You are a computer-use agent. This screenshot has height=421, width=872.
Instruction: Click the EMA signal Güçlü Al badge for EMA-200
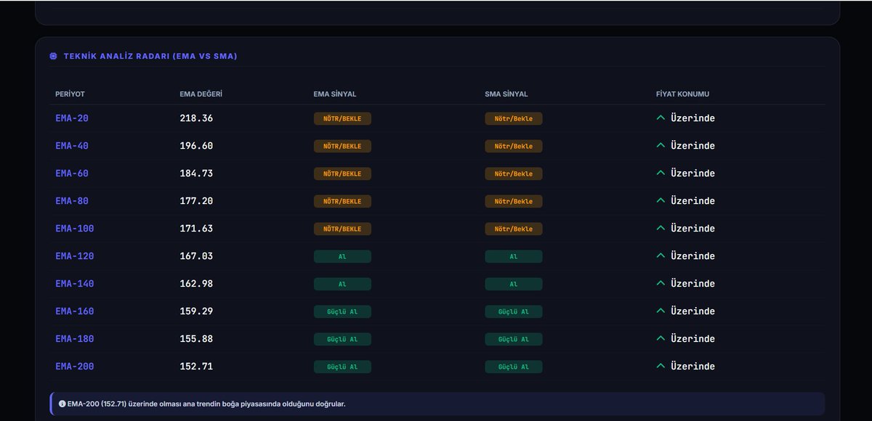click(x=342, y=367)
